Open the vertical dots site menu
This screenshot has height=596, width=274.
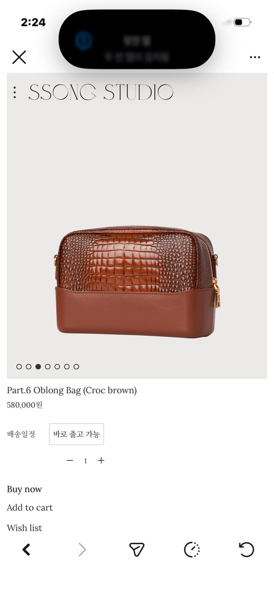coord(15,92)
